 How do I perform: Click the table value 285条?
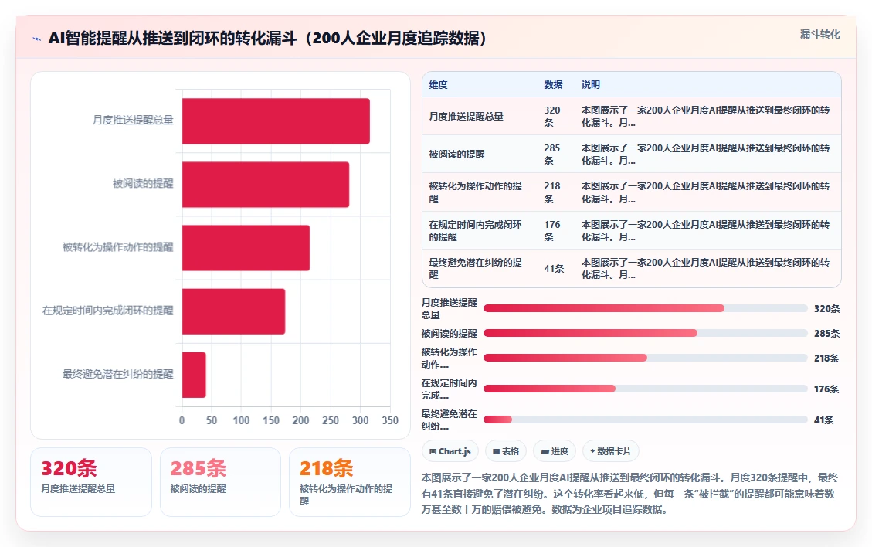(552, 155)
